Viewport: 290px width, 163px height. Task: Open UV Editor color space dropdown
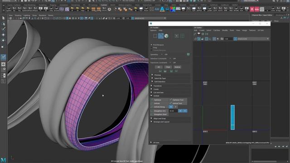click(x=253, y=39)
